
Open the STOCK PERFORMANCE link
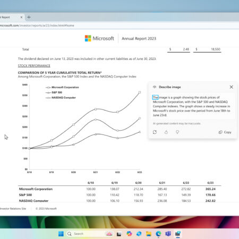(x=34, y=66)
